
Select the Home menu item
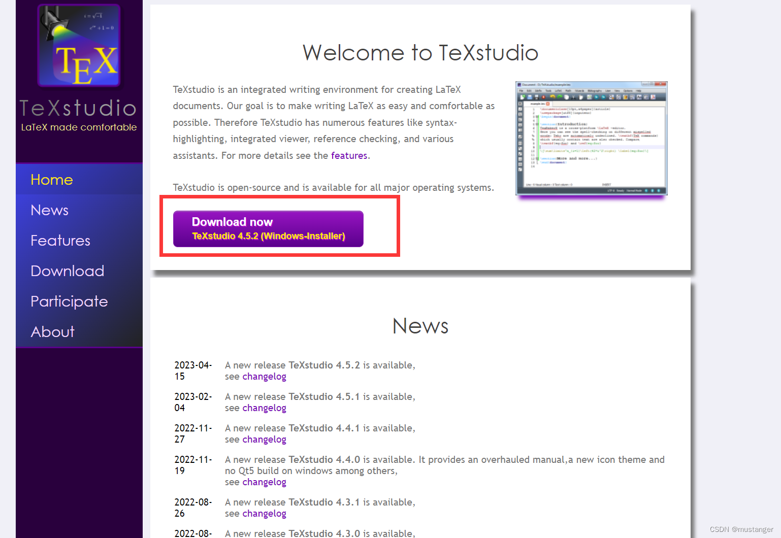[x=51, y=180]
